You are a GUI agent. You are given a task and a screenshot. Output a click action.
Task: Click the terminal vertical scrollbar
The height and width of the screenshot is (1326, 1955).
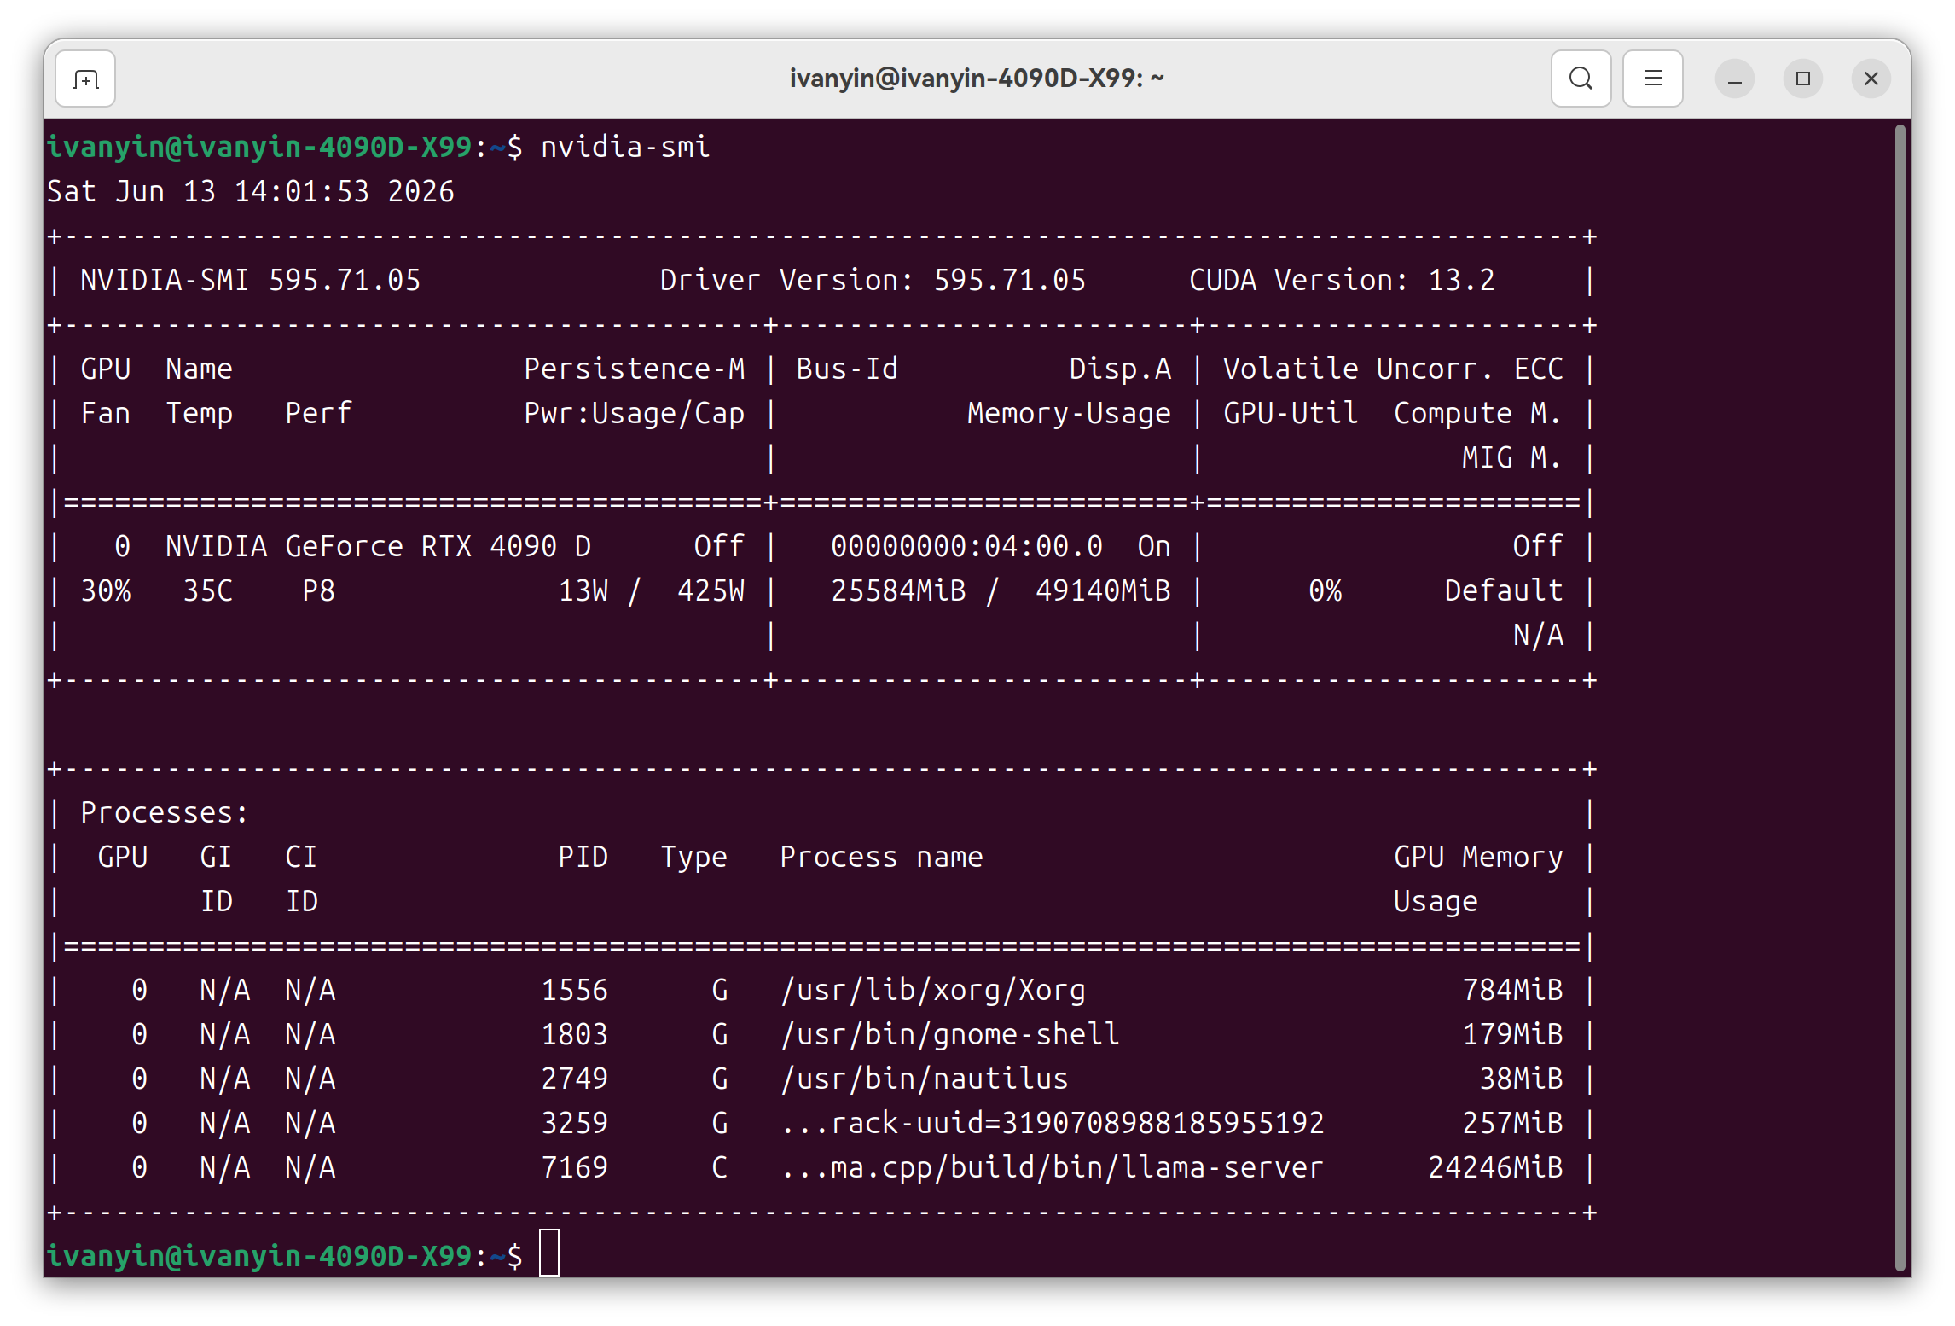pos(1900,698)
